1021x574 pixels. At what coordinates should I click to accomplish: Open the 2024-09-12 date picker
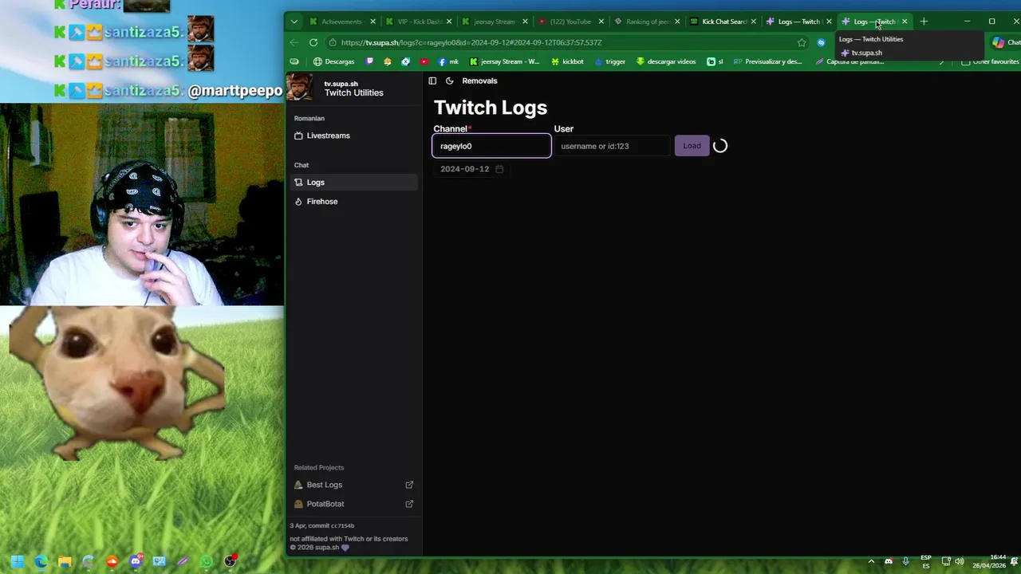471,169
